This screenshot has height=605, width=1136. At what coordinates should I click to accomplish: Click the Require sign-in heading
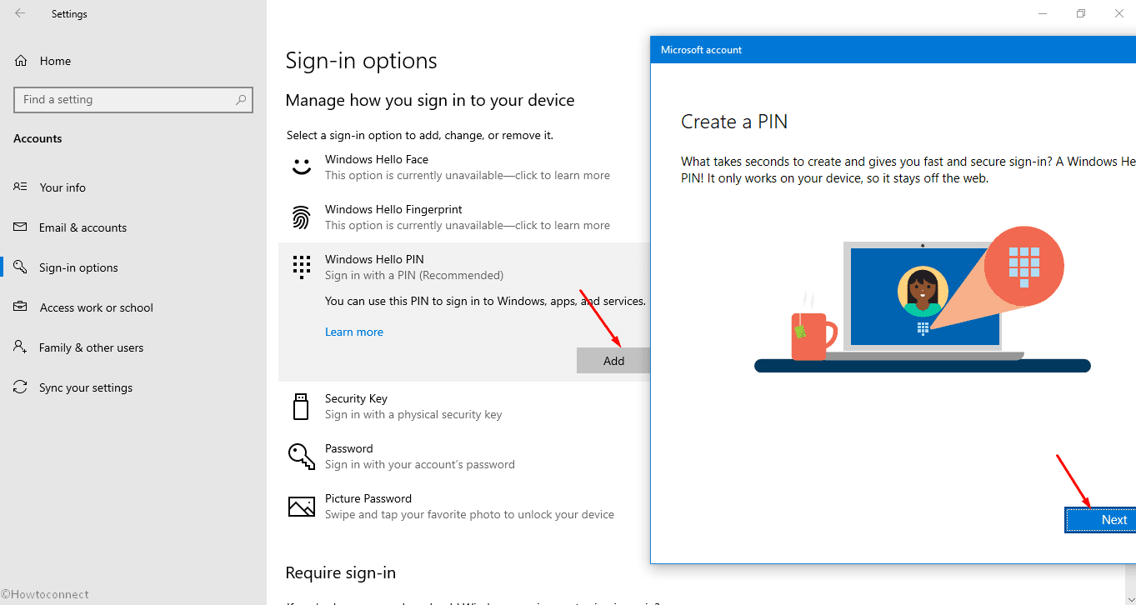click(341, 572)
